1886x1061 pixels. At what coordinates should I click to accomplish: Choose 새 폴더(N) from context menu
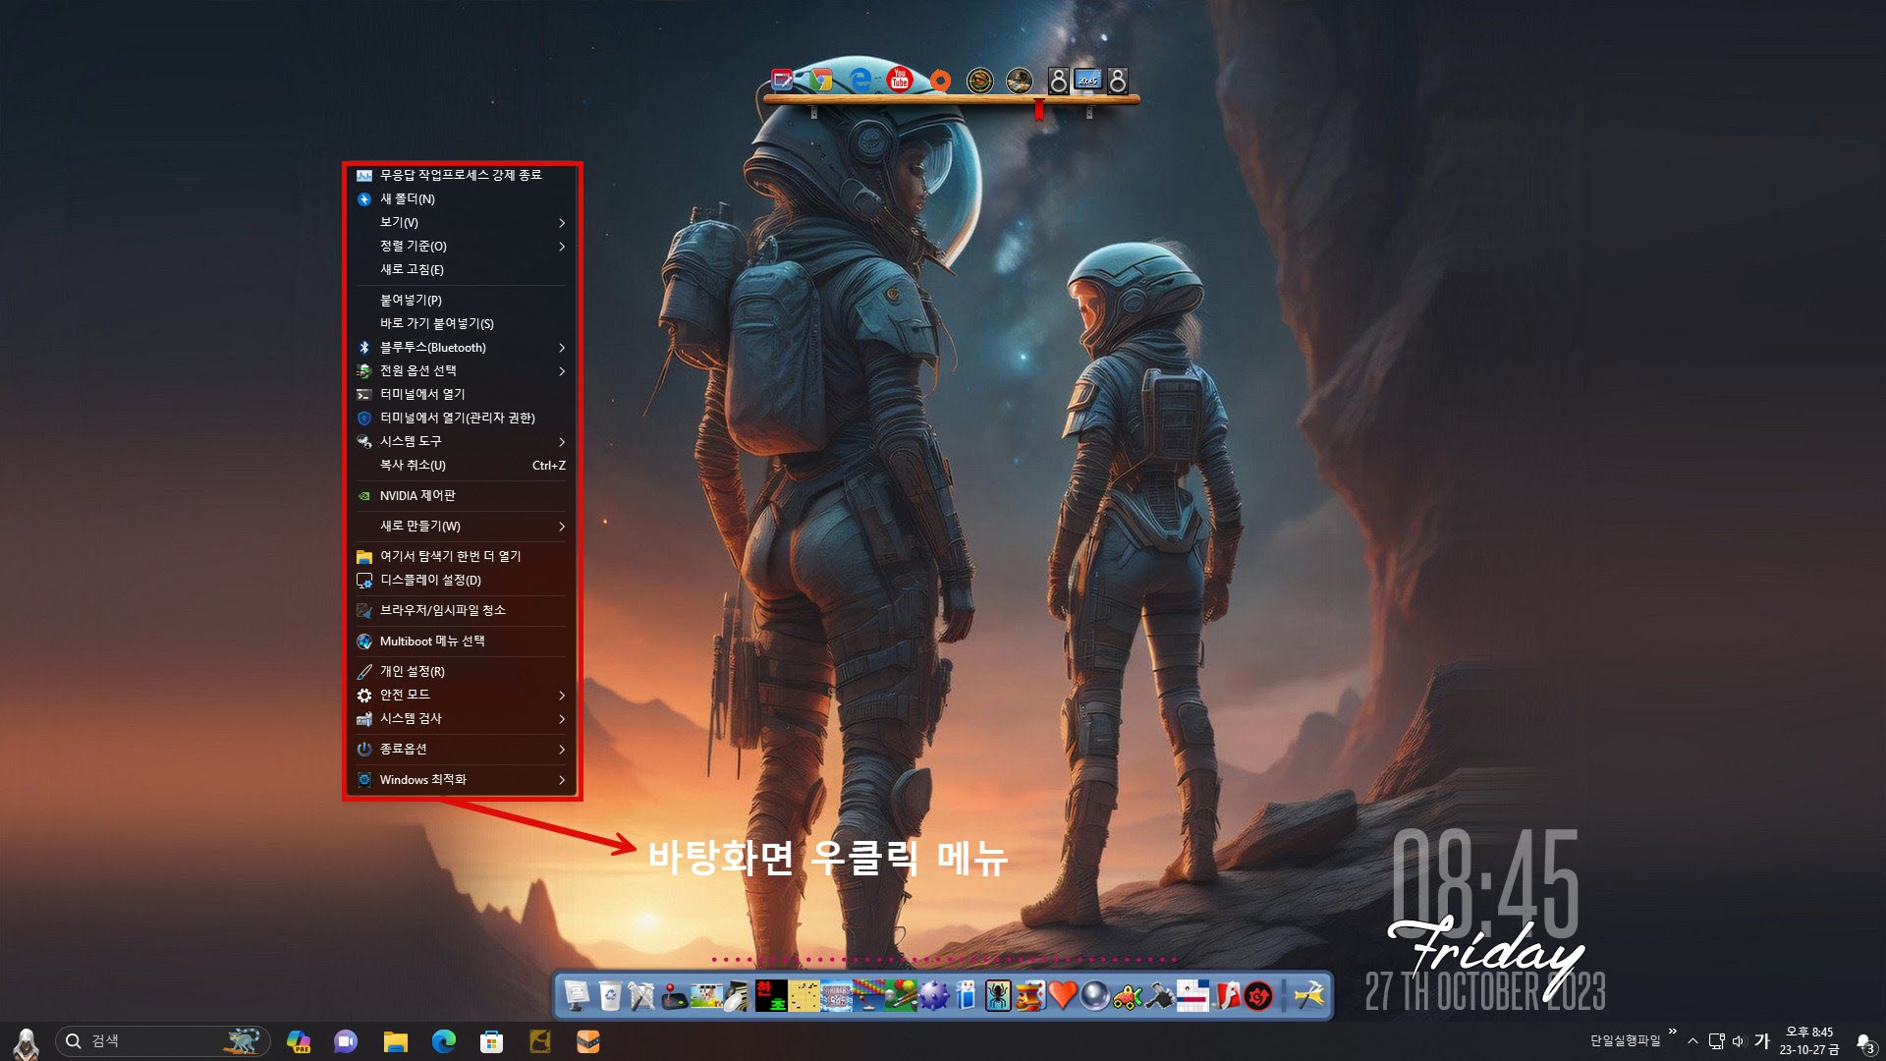(461, 198)
